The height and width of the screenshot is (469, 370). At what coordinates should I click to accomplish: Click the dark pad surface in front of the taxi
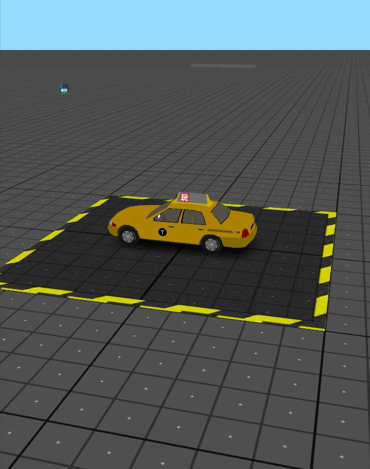pyautogui.click(x=167, y=272)
